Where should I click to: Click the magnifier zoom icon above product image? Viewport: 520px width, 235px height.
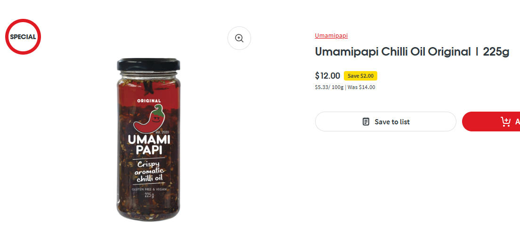pos(239,38)
